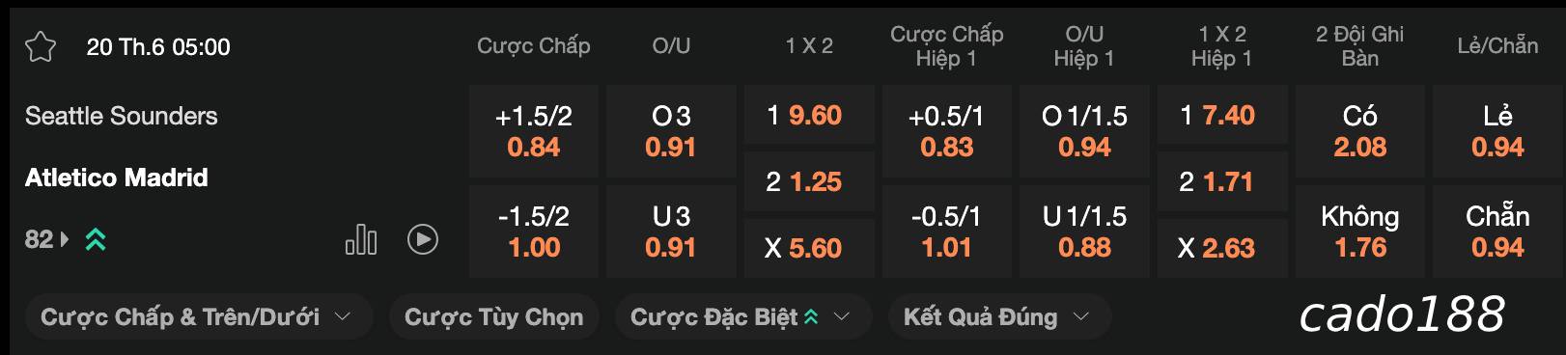Expand the 82 more markets arrow
Viewport: 1566px width, 355px height.
[65, 239]
